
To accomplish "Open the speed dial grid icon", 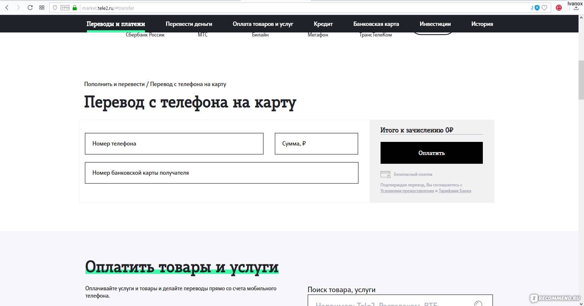I will click(42, 8).
